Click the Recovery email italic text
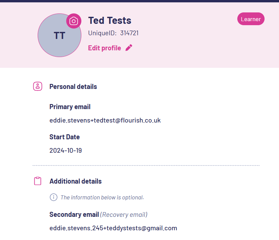Image resolution: width=279 pixels, height=240 pixels. (x=124, y=214)
